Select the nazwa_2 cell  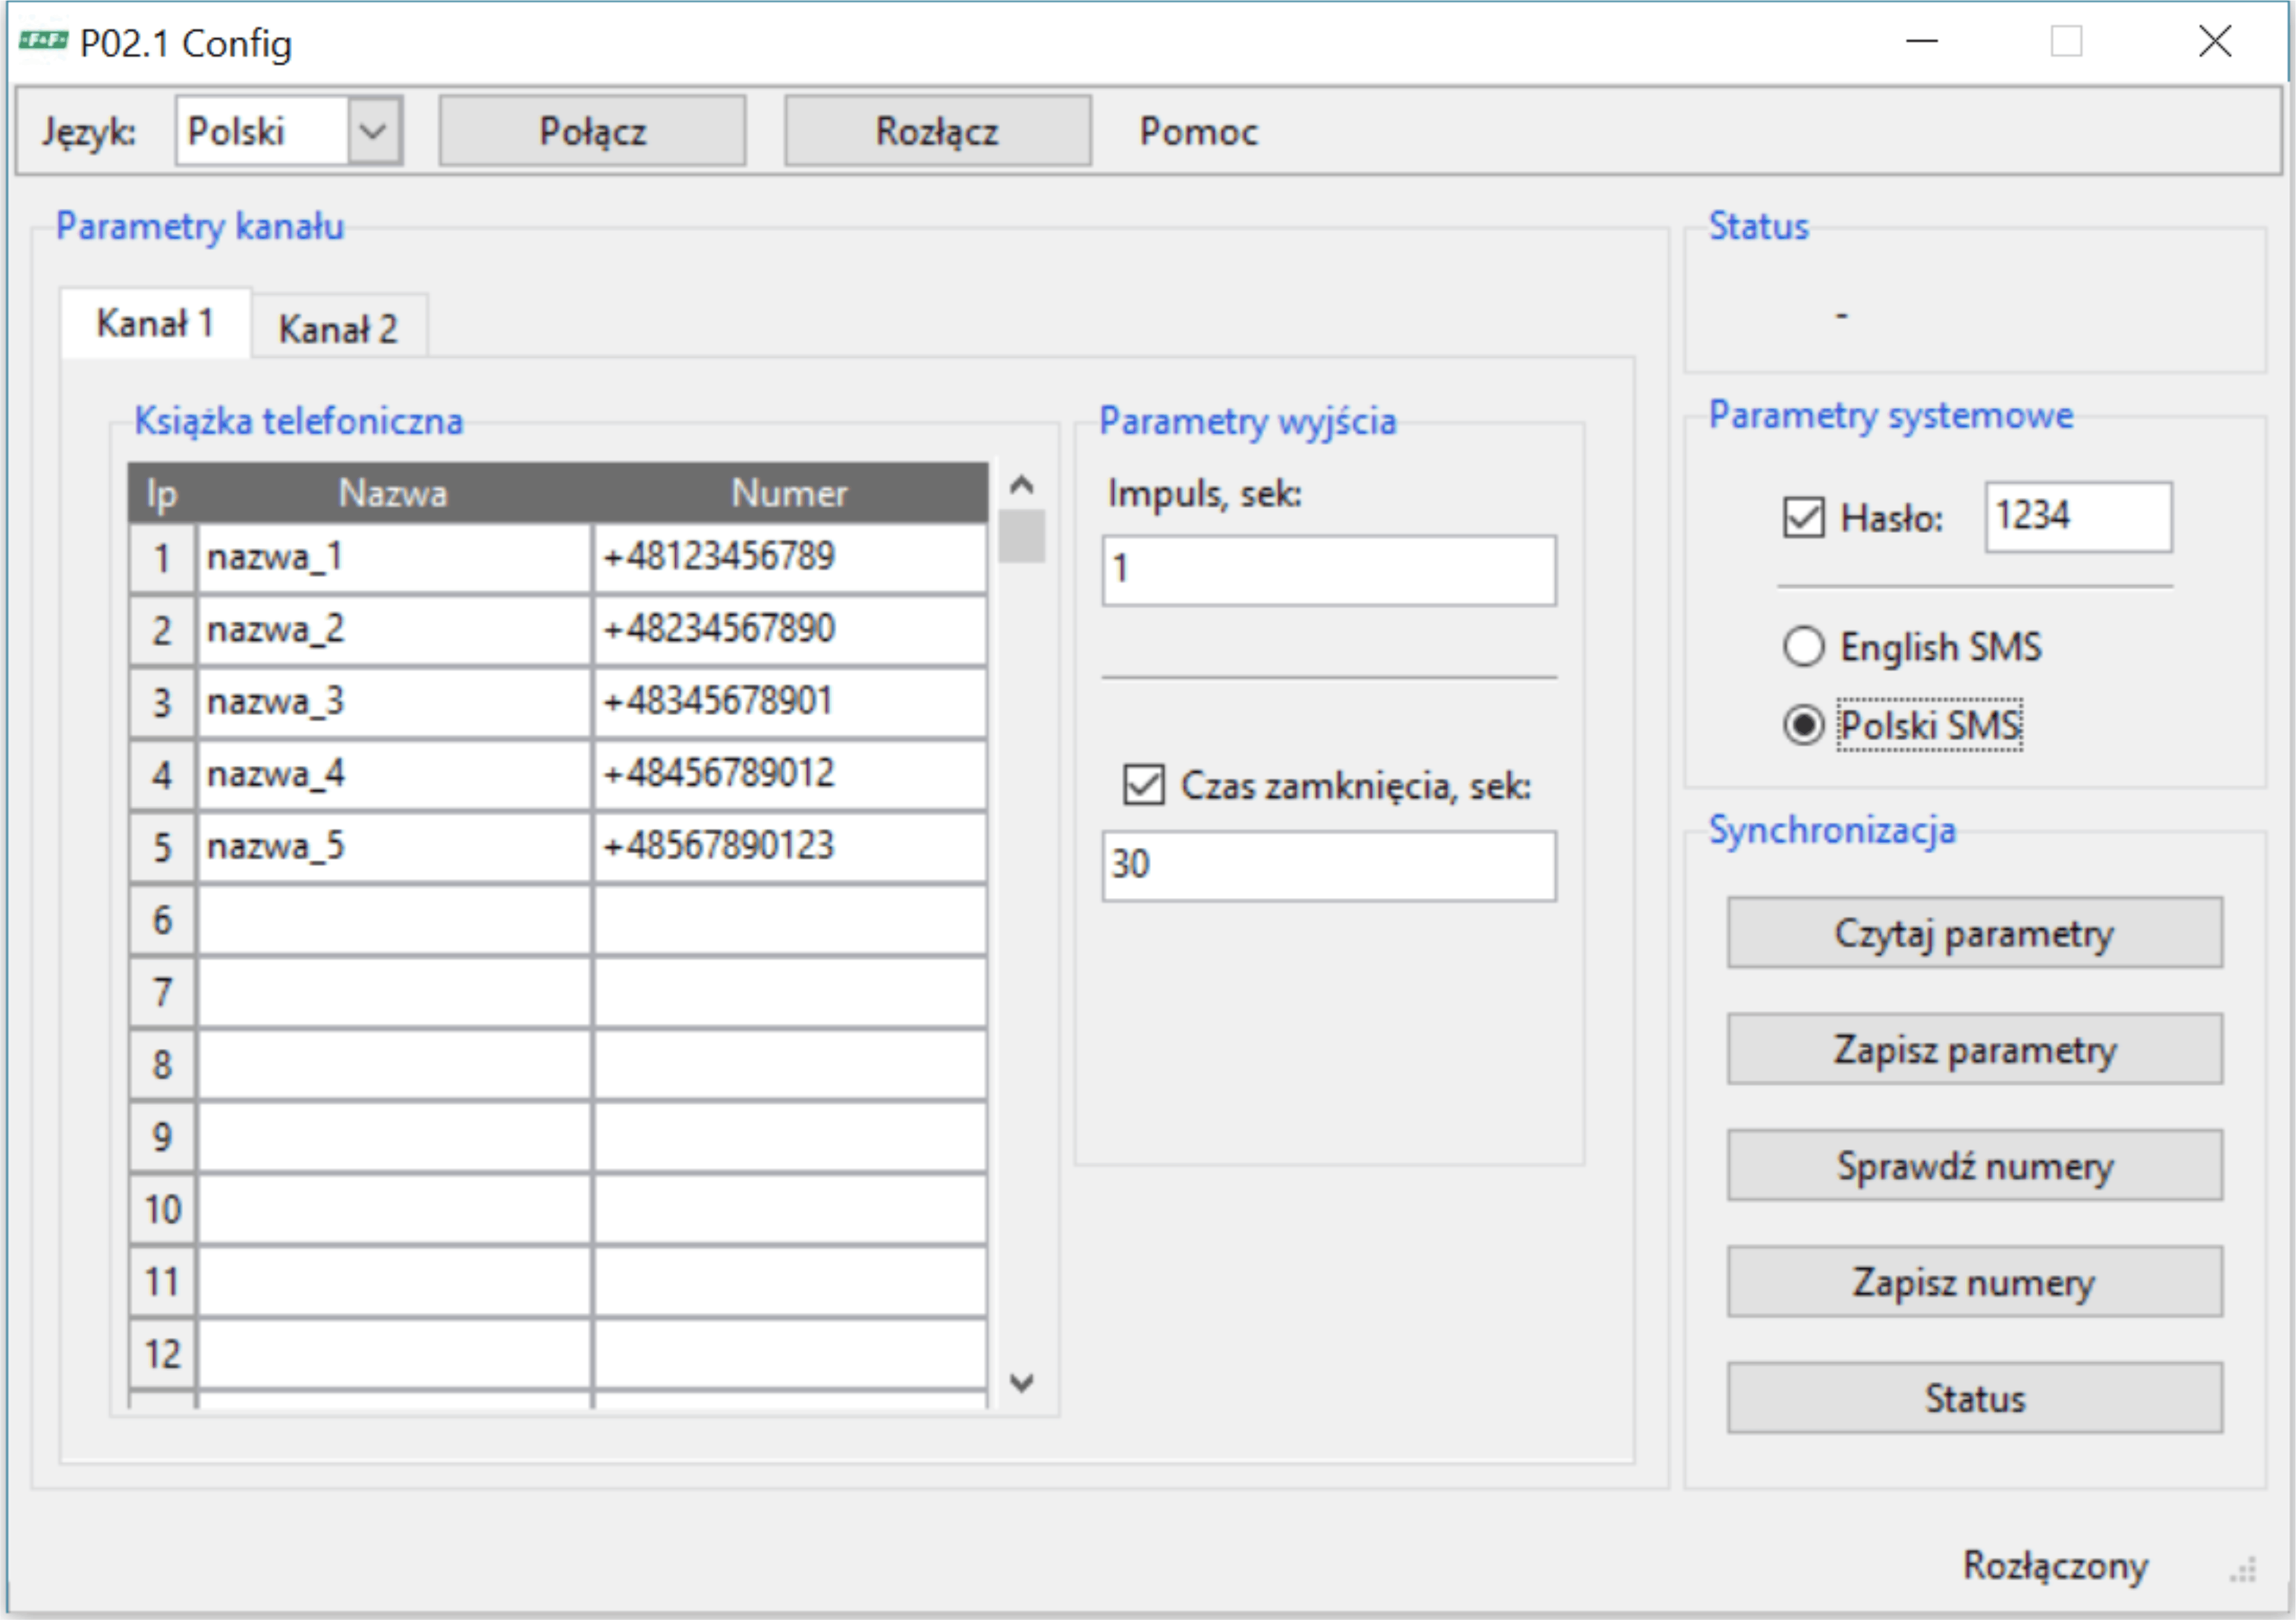coord(394,630)
